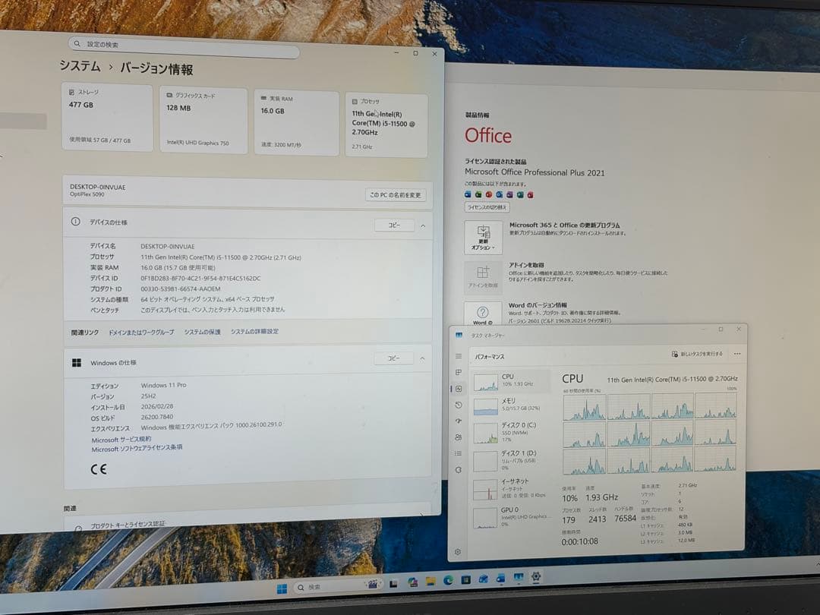Screen dimensions: 820x615
Task: Click the 設定の検索 search field
Action: [x=184, y=46]
